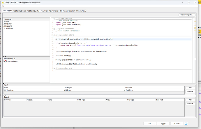Remove the selected Input field
Viewport: 201px width, 129px height.
190,92
